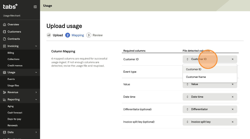Choose Customer ID option in list
The width and height of the screenshot is (250, 139).
[x=194, y=69]
